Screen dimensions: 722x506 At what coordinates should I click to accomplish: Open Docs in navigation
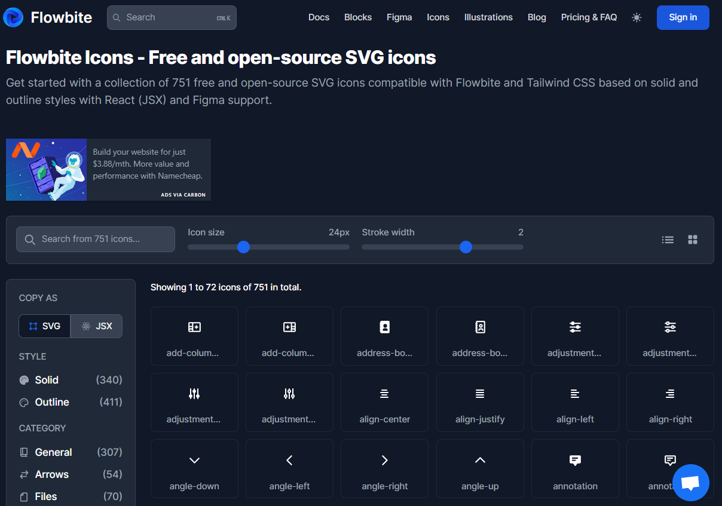319,17
